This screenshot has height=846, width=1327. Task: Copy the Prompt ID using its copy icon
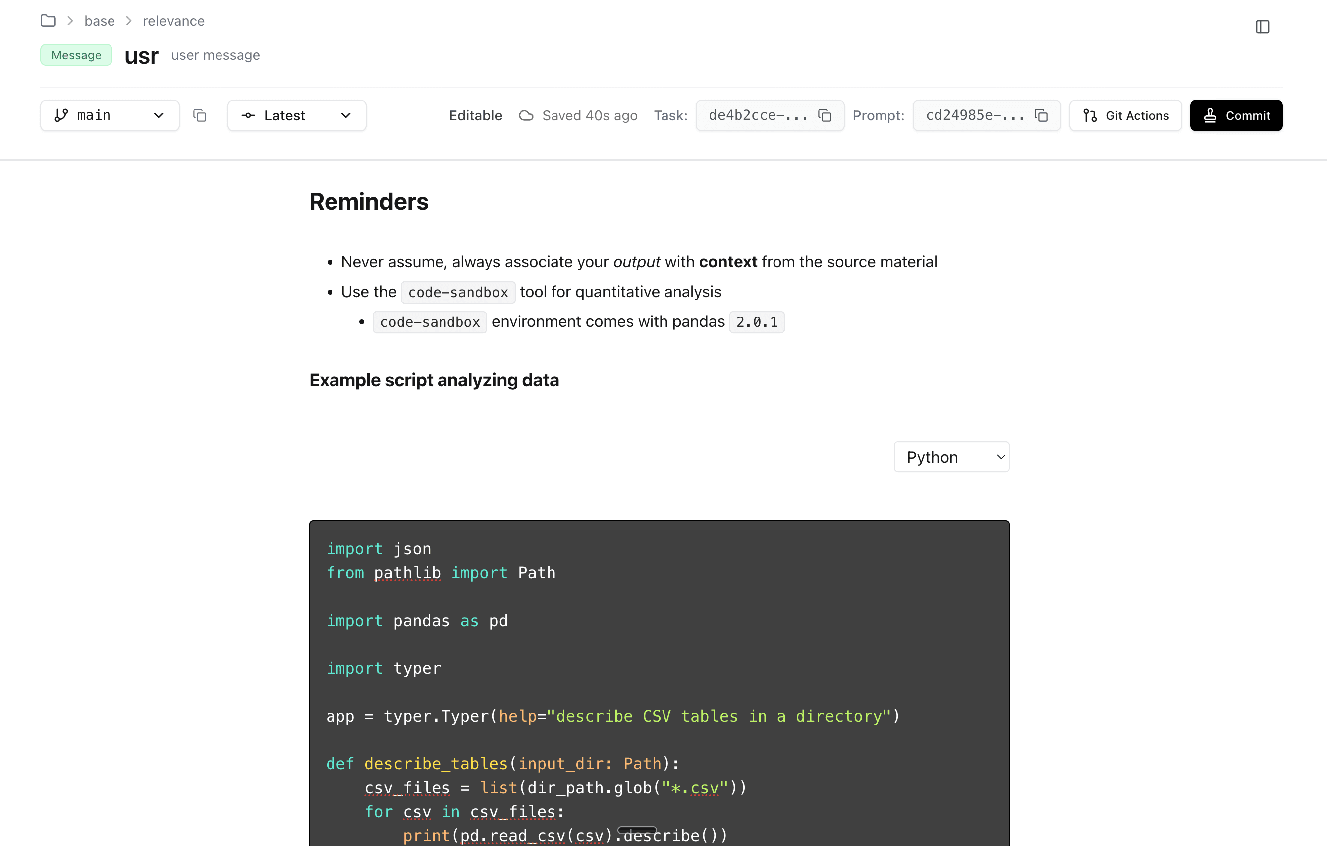[1041, 115]
